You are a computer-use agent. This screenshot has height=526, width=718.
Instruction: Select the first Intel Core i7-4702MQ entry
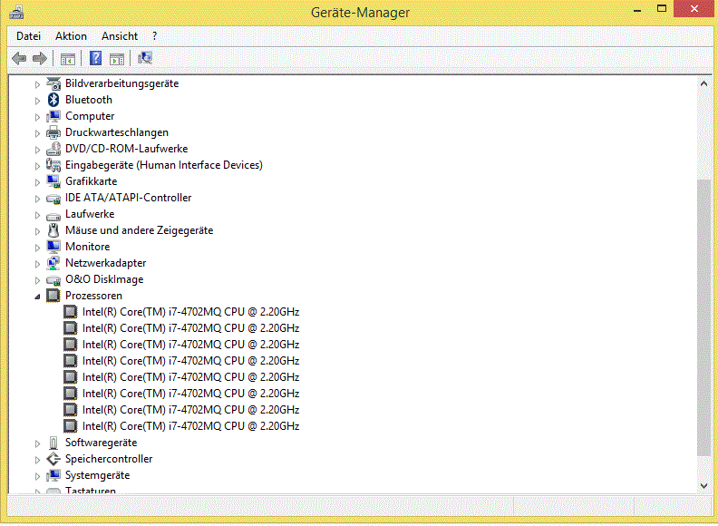[x=190, y=312]
